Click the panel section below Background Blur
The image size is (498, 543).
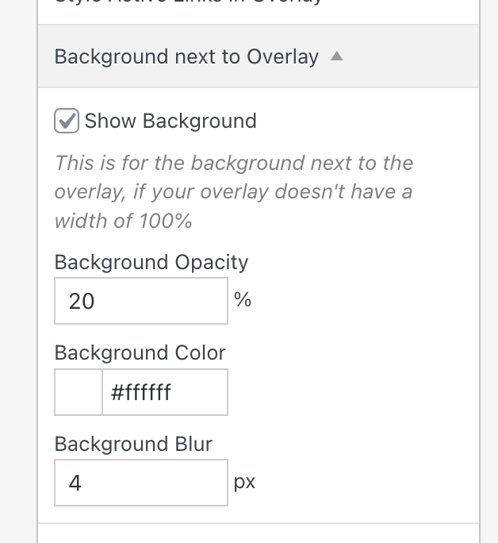click(259, 534)
